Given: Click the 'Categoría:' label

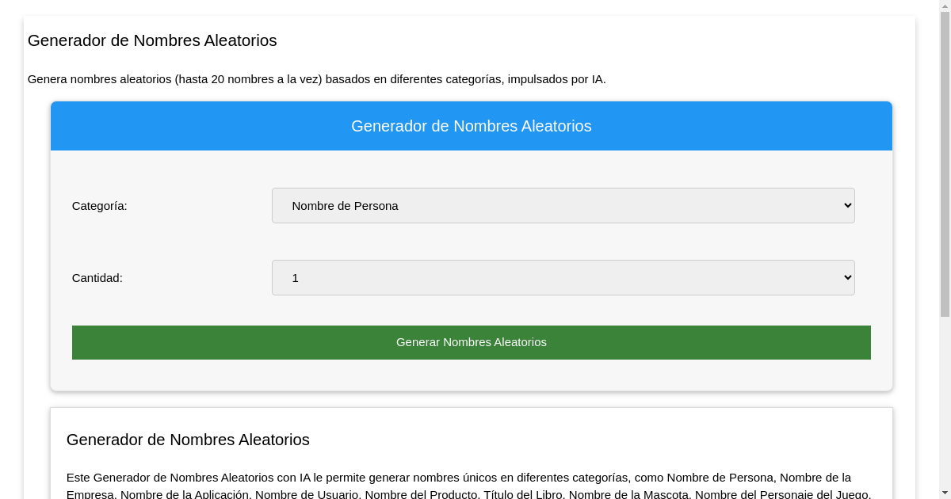Looking at the screenshot, I should pos(99,205).
